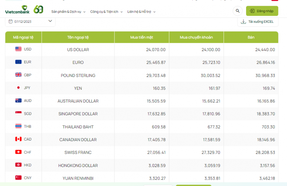Click the Mã ngoại tệ column header
Viewport: 287px width, 186px height.
click(x=23, y=37)
